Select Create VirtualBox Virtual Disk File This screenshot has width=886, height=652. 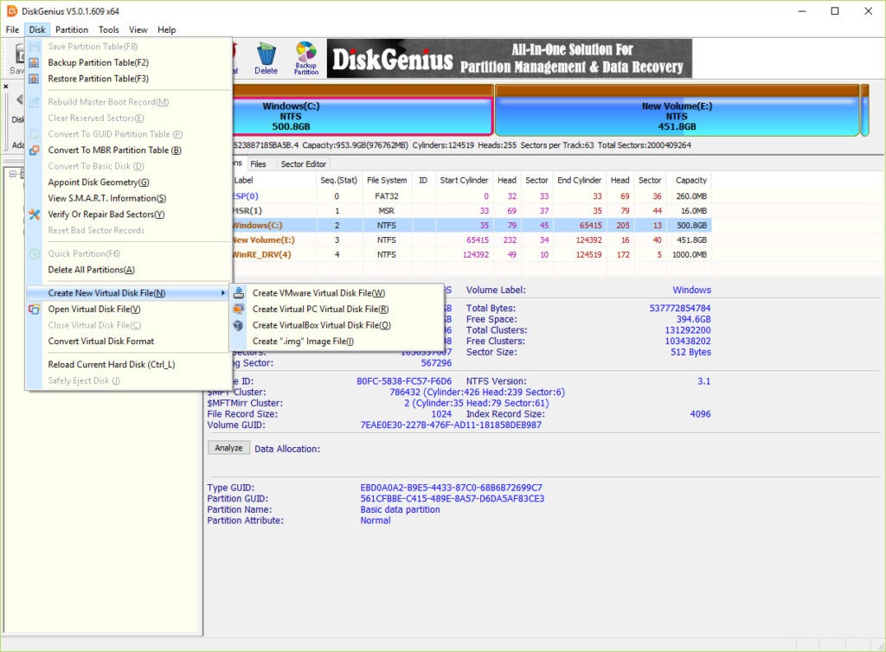(x=337, y=325)
